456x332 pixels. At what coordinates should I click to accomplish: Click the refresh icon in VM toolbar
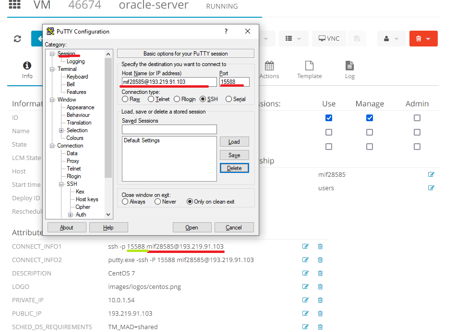click(x=17, y=39)
